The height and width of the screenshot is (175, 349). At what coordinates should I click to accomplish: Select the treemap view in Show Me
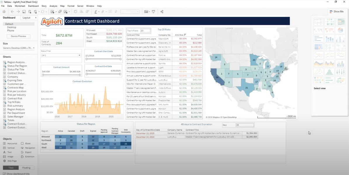click(x=318, y=47)
